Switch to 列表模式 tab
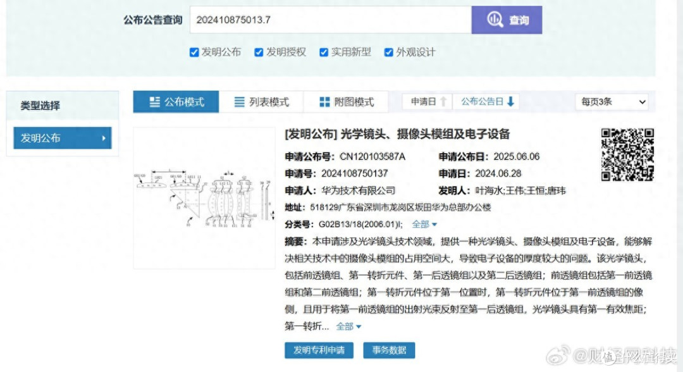Viewport: 683px width, 372px height. click(261, 102)
